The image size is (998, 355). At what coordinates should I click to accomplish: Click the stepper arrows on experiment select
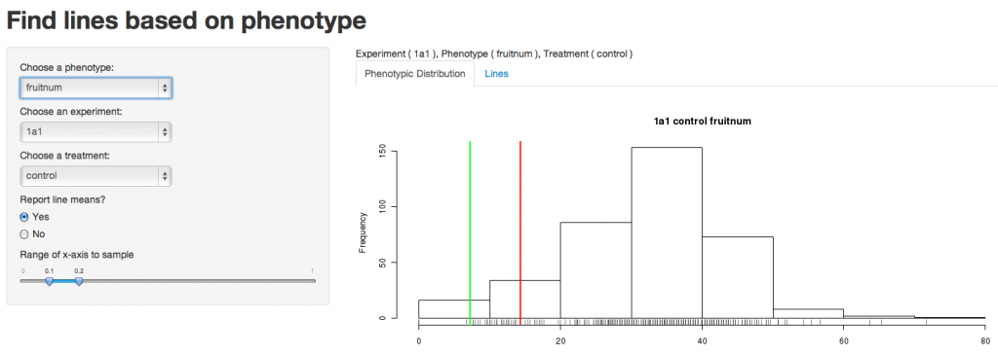[x=165, y=132]
